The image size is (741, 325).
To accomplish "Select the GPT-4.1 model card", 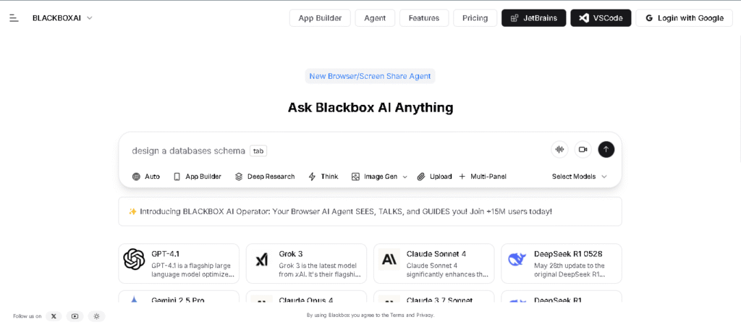I will (x=179, y=263).
